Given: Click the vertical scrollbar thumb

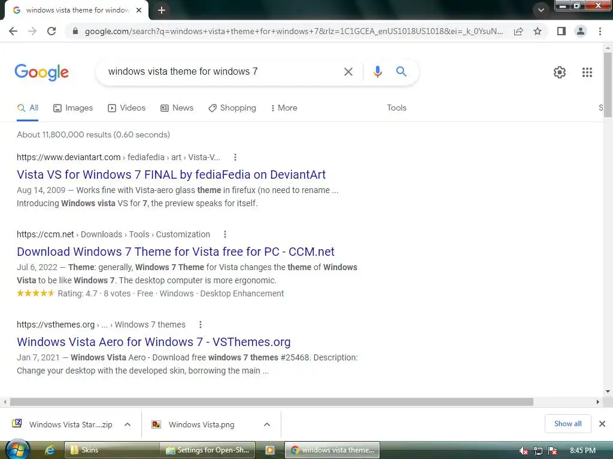Looking at the screenshot, I should [608, 84].
